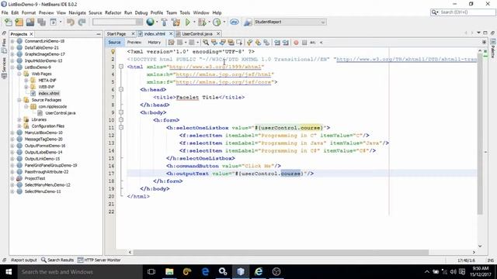Click the Services sidebar icon
Image resolution: width=497 pixels, height=279 pixels.
point(4,67)
